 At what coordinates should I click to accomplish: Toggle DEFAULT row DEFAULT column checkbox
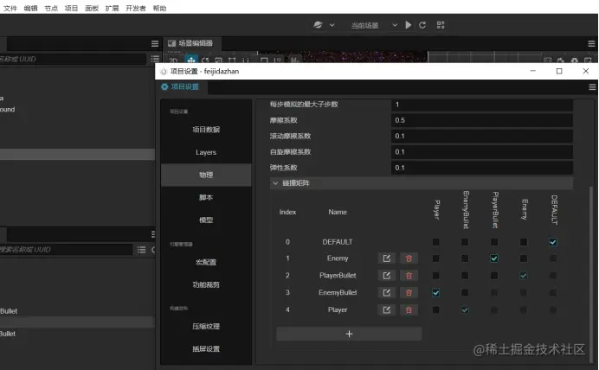[x=553, y=242]
